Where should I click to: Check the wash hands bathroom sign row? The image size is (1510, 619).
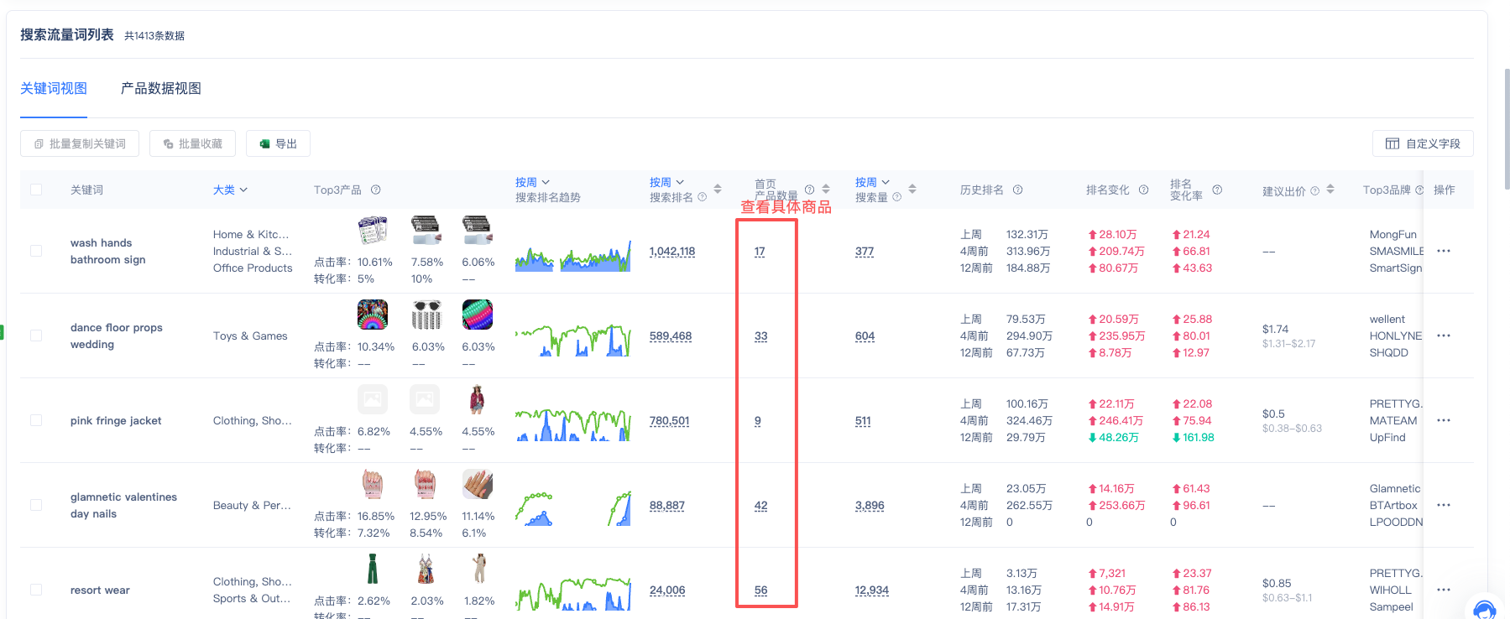pos(36,251)
